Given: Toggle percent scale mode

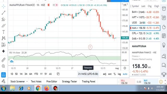Looking at the screenshot, I should point(115,74).
